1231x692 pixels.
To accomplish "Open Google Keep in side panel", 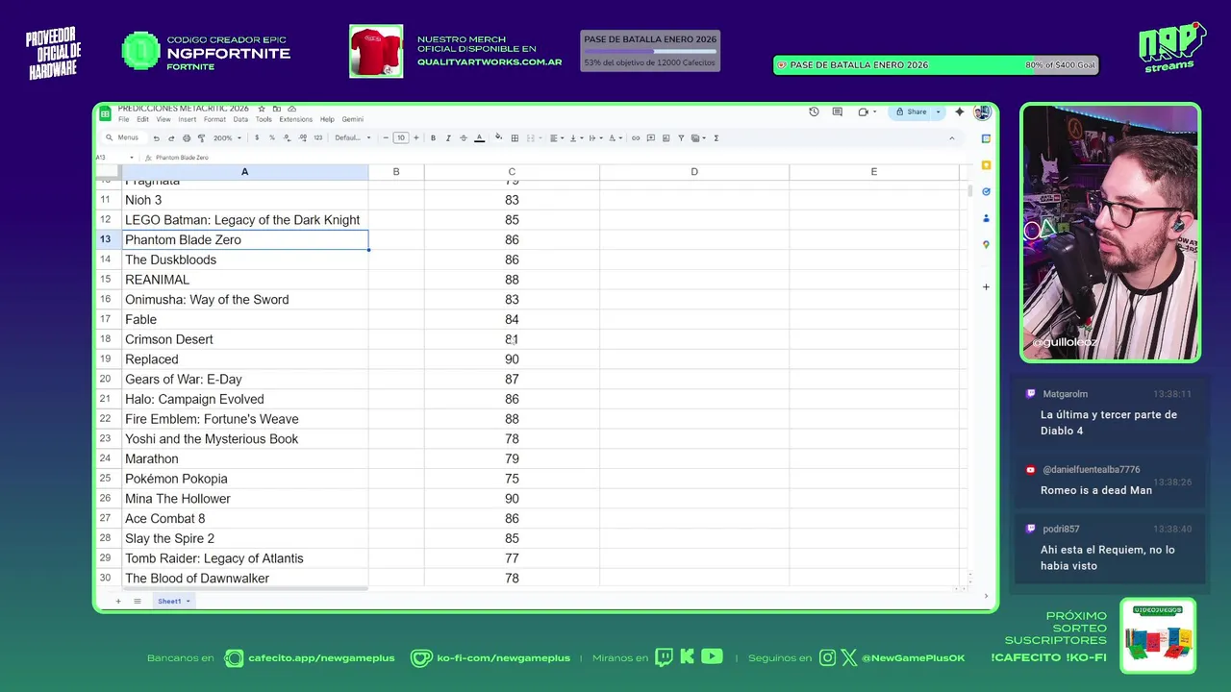I will 986,165.
